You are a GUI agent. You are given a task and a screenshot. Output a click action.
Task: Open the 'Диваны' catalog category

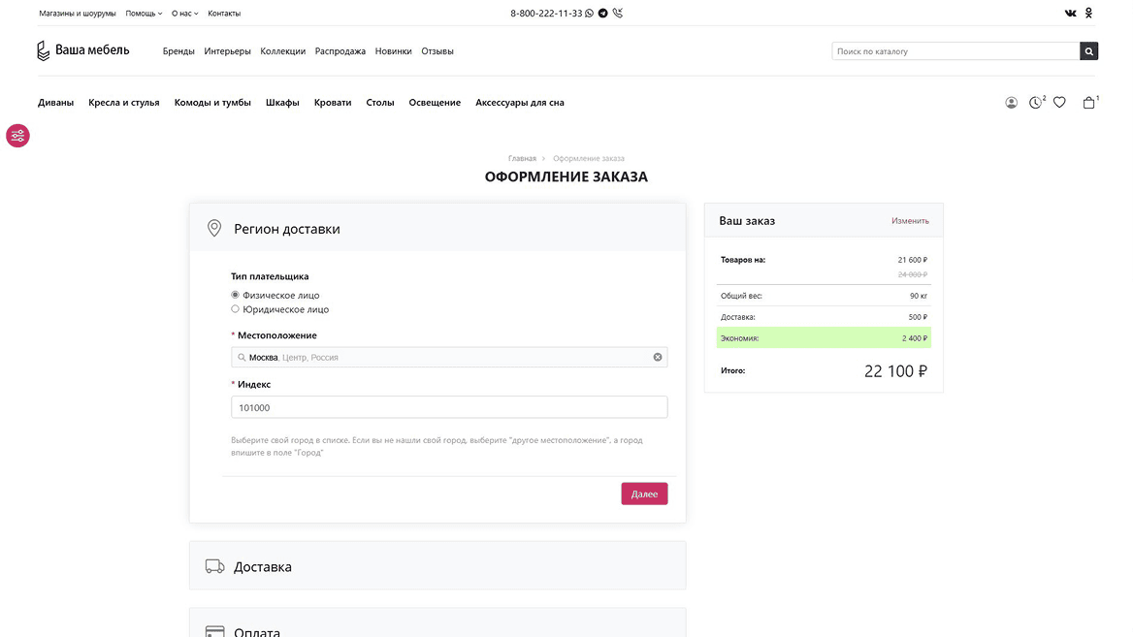pos(55,103)
